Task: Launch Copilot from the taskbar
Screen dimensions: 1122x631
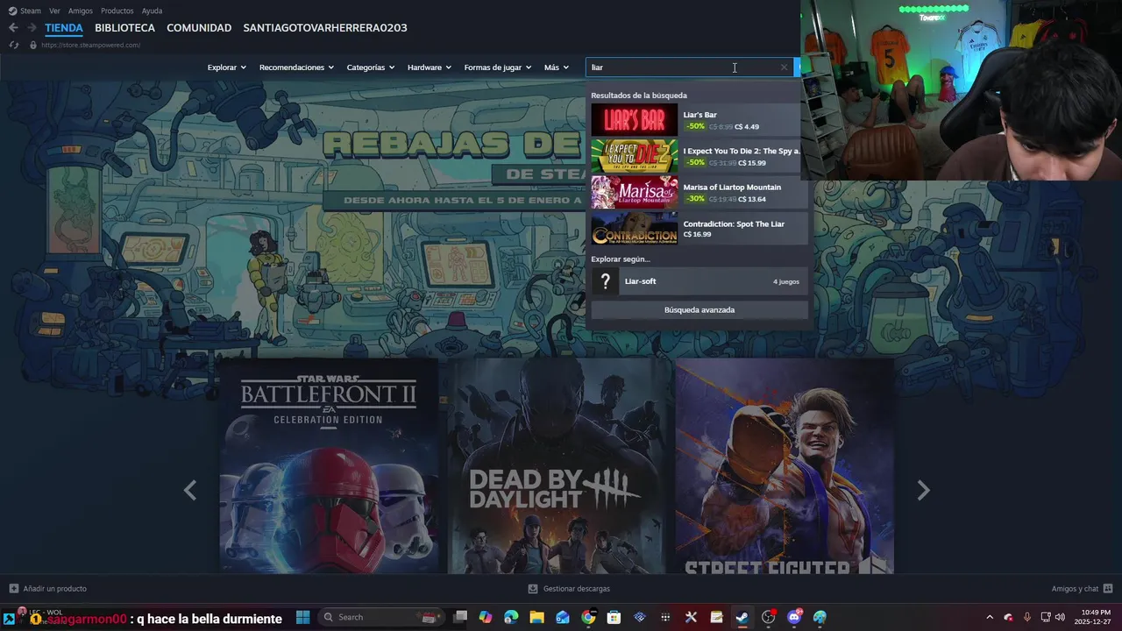Action: click(x=486, y=617)
